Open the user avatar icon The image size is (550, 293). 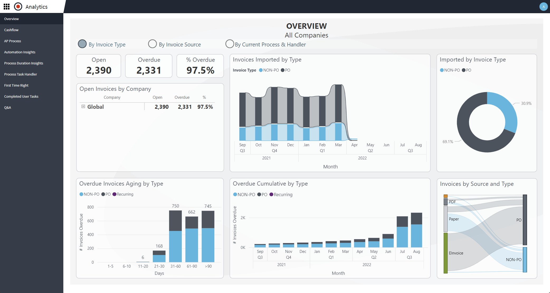[543, 7]
